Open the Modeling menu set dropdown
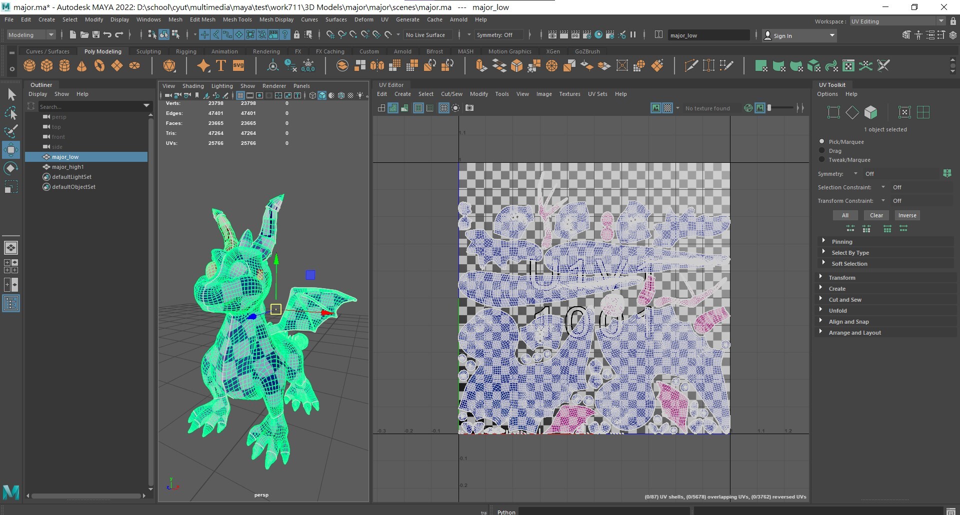The height and width of the screenshot is (515, 960). click(31, 35)
